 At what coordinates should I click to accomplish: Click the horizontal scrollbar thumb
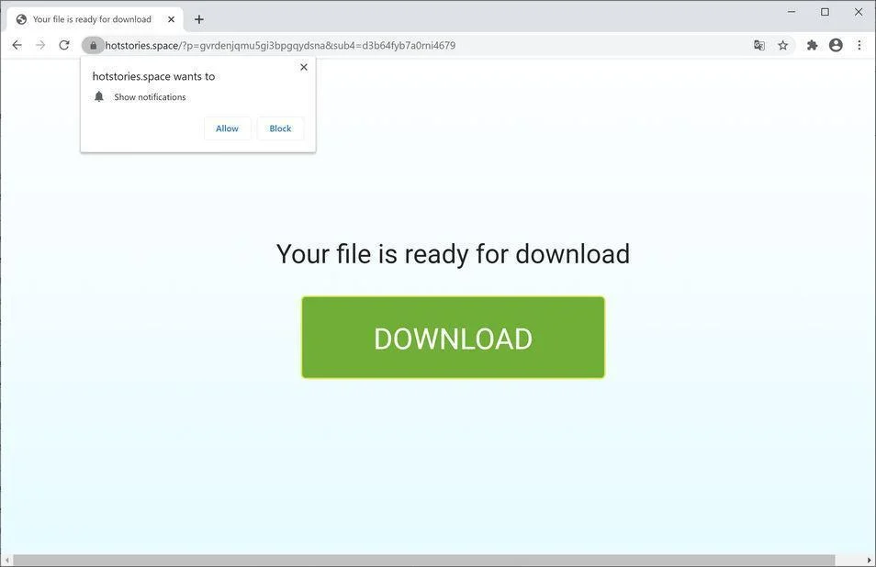click(x=424, y=561)
